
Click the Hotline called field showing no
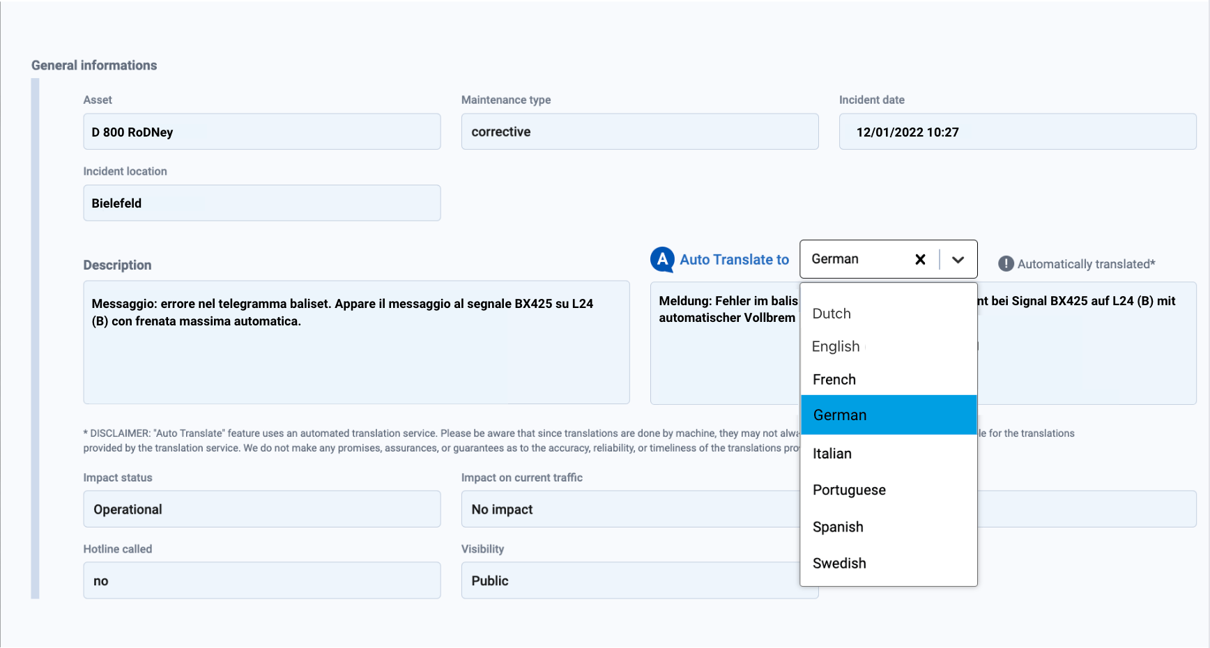pos(261,580)
